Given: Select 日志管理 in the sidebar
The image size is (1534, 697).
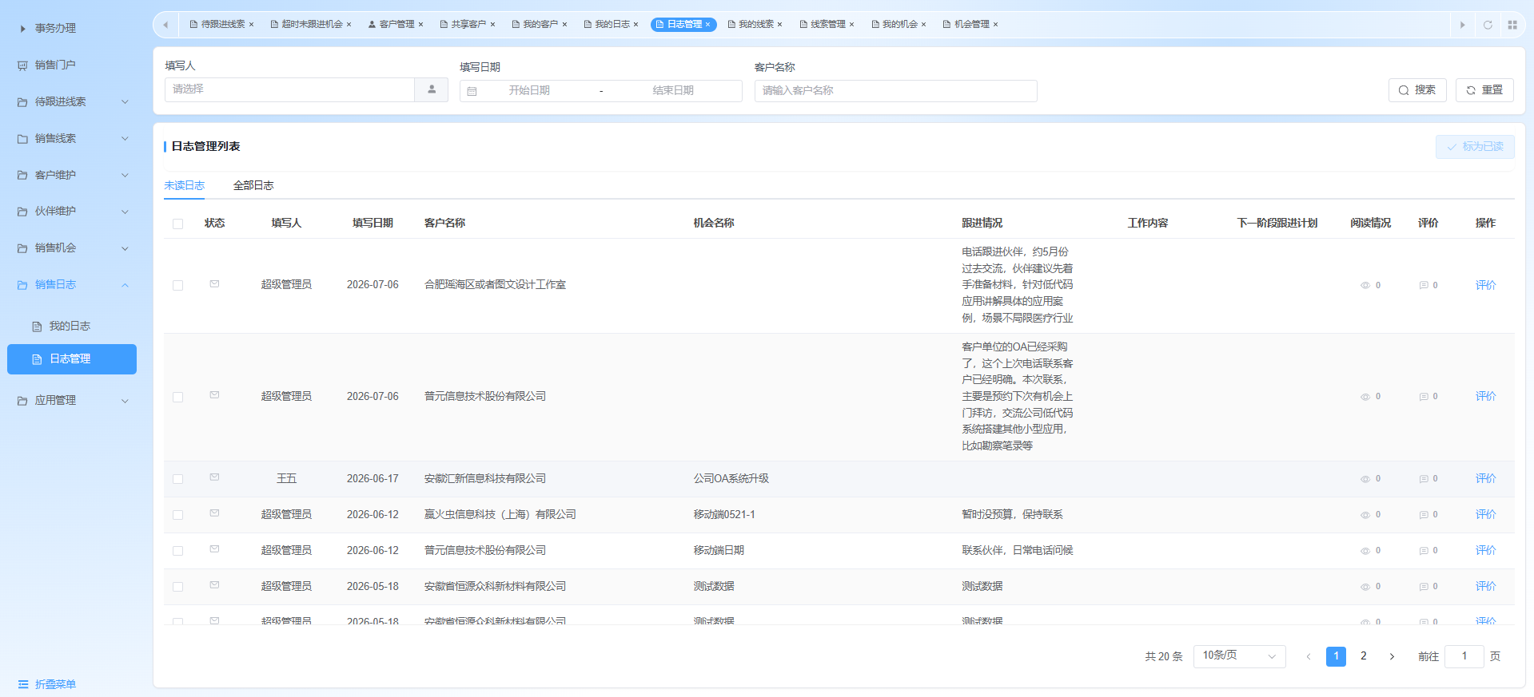Looking at the screenshot, I should coord(72,359).
